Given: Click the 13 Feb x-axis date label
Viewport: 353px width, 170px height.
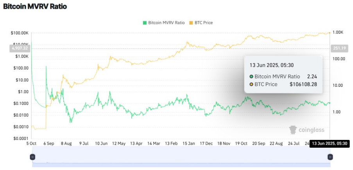Looking at the screenshot, I should pos(171,143).
